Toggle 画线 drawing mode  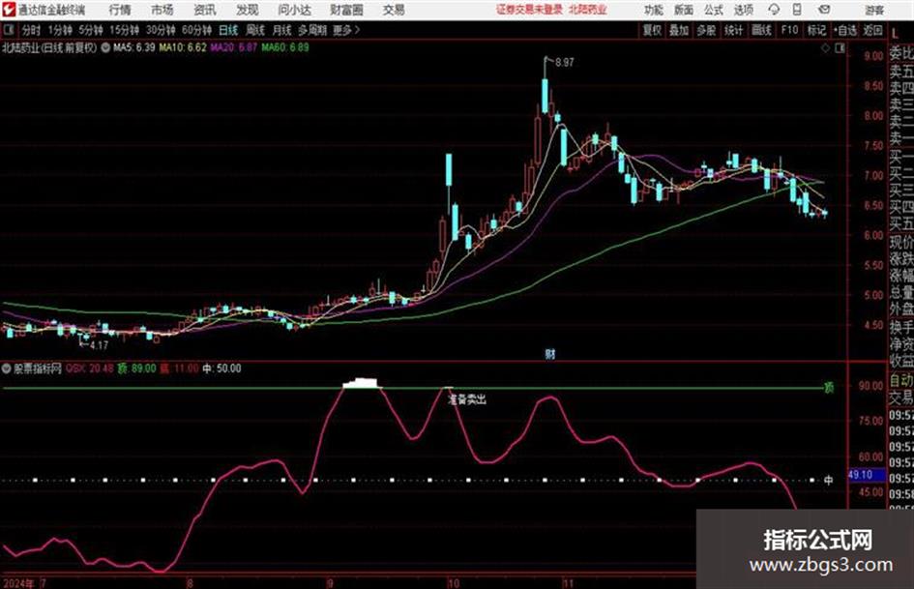[761, 30]
